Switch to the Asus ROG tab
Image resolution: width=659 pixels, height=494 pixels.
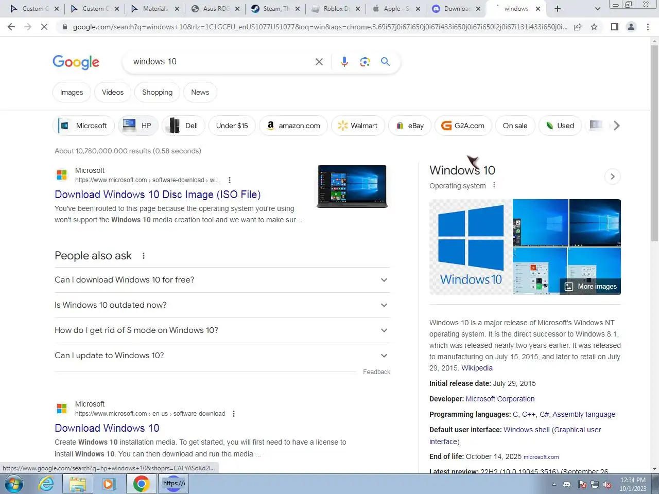(216, 9)
